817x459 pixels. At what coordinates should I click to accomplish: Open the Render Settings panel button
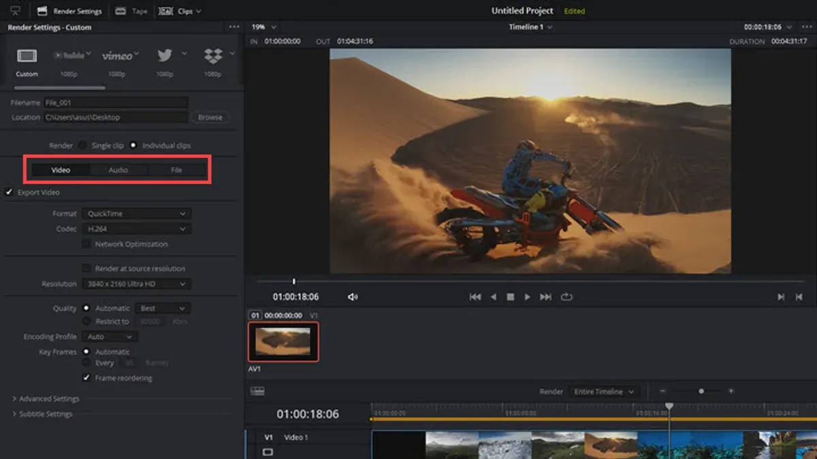(69, 11)
